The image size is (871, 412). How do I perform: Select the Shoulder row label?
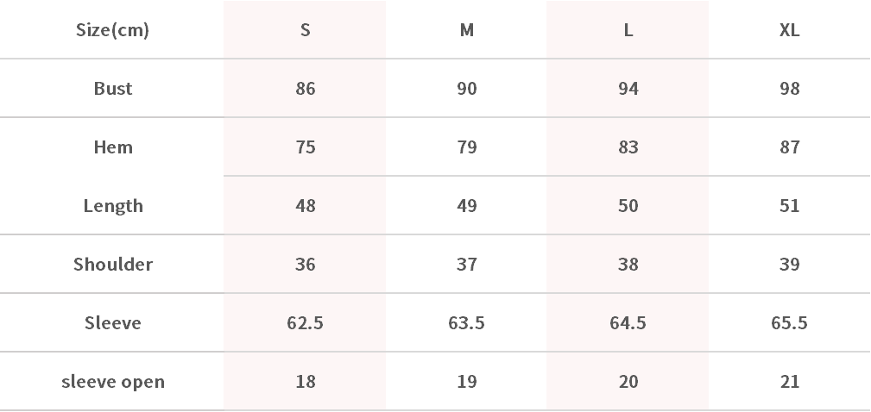112,265
